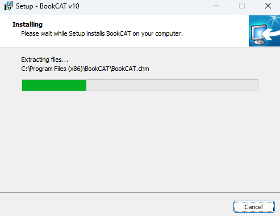
Task: Click the disabled maximize button
Action: pyautogui.click(x=242, y=6)
